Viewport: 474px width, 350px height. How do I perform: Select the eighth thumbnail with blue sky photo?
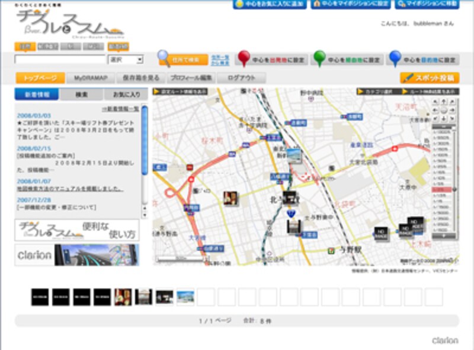tap(185, 297)
